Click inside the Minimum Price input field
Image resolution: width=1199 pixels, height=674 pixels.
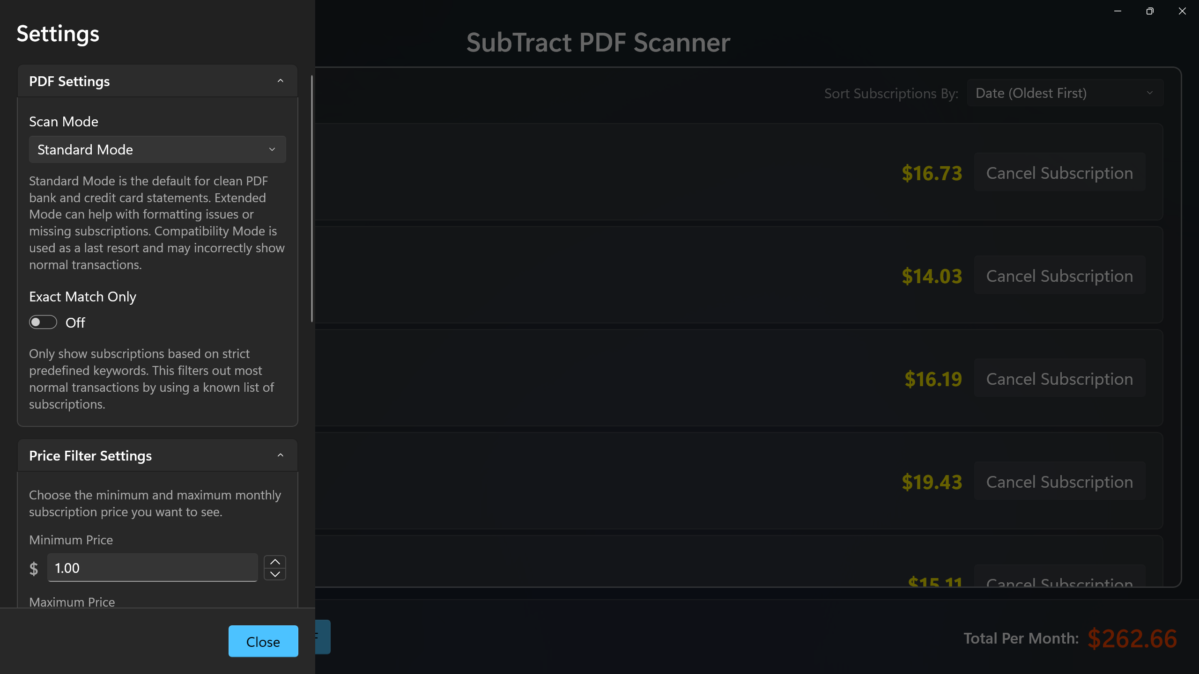click(x=152, y=567)
